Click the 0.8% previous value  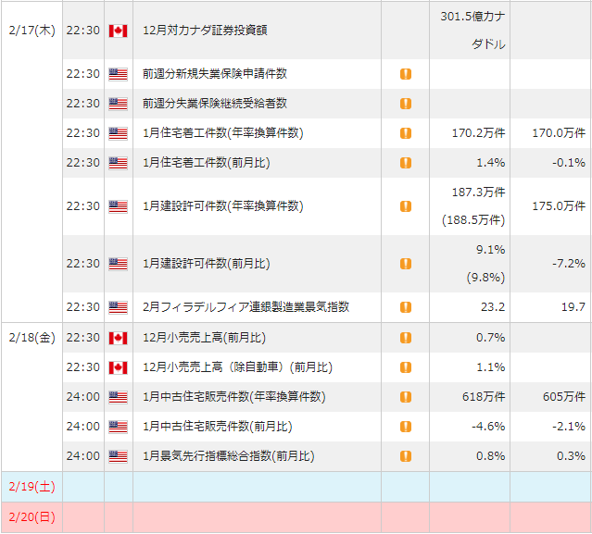(x=490, y=456)
